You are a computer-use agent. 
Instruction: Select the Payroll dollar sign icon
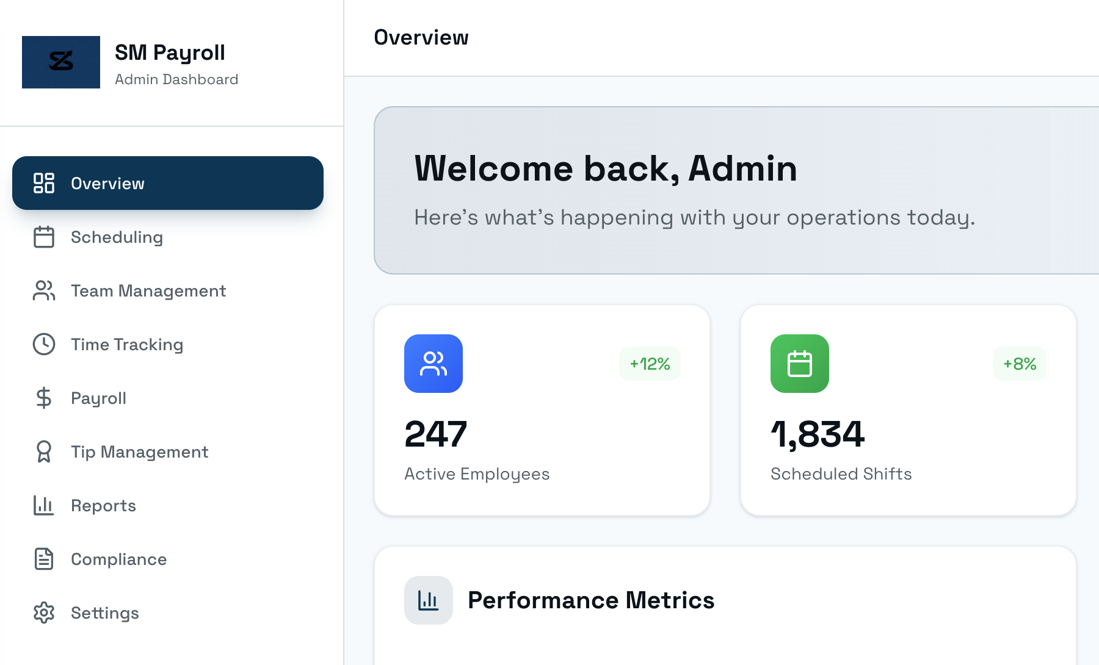tap(43, 398)
